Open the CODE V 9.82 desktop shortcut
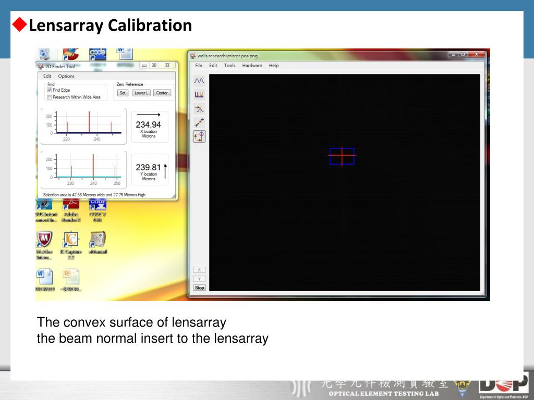The height and width of the screenshot is (400, 534). (x=98, y=211)
